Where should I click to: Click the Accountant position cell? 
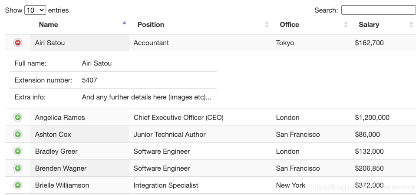tap(151, 43)
